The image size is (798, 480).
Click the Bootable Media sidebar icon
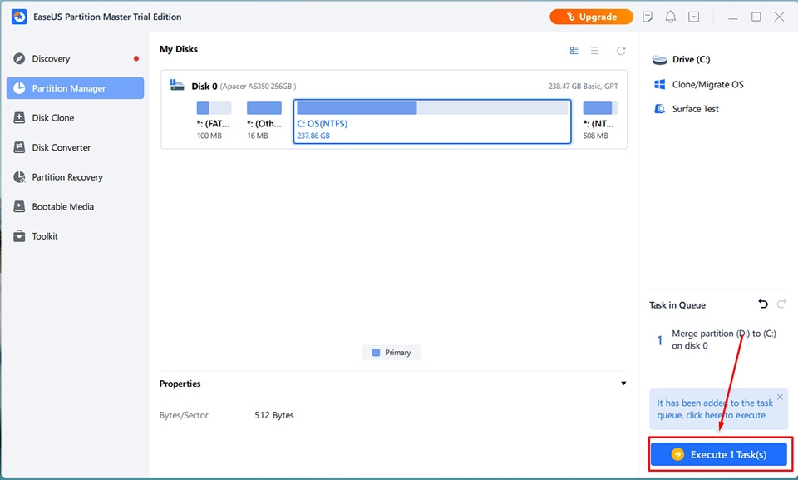point(19,206)
